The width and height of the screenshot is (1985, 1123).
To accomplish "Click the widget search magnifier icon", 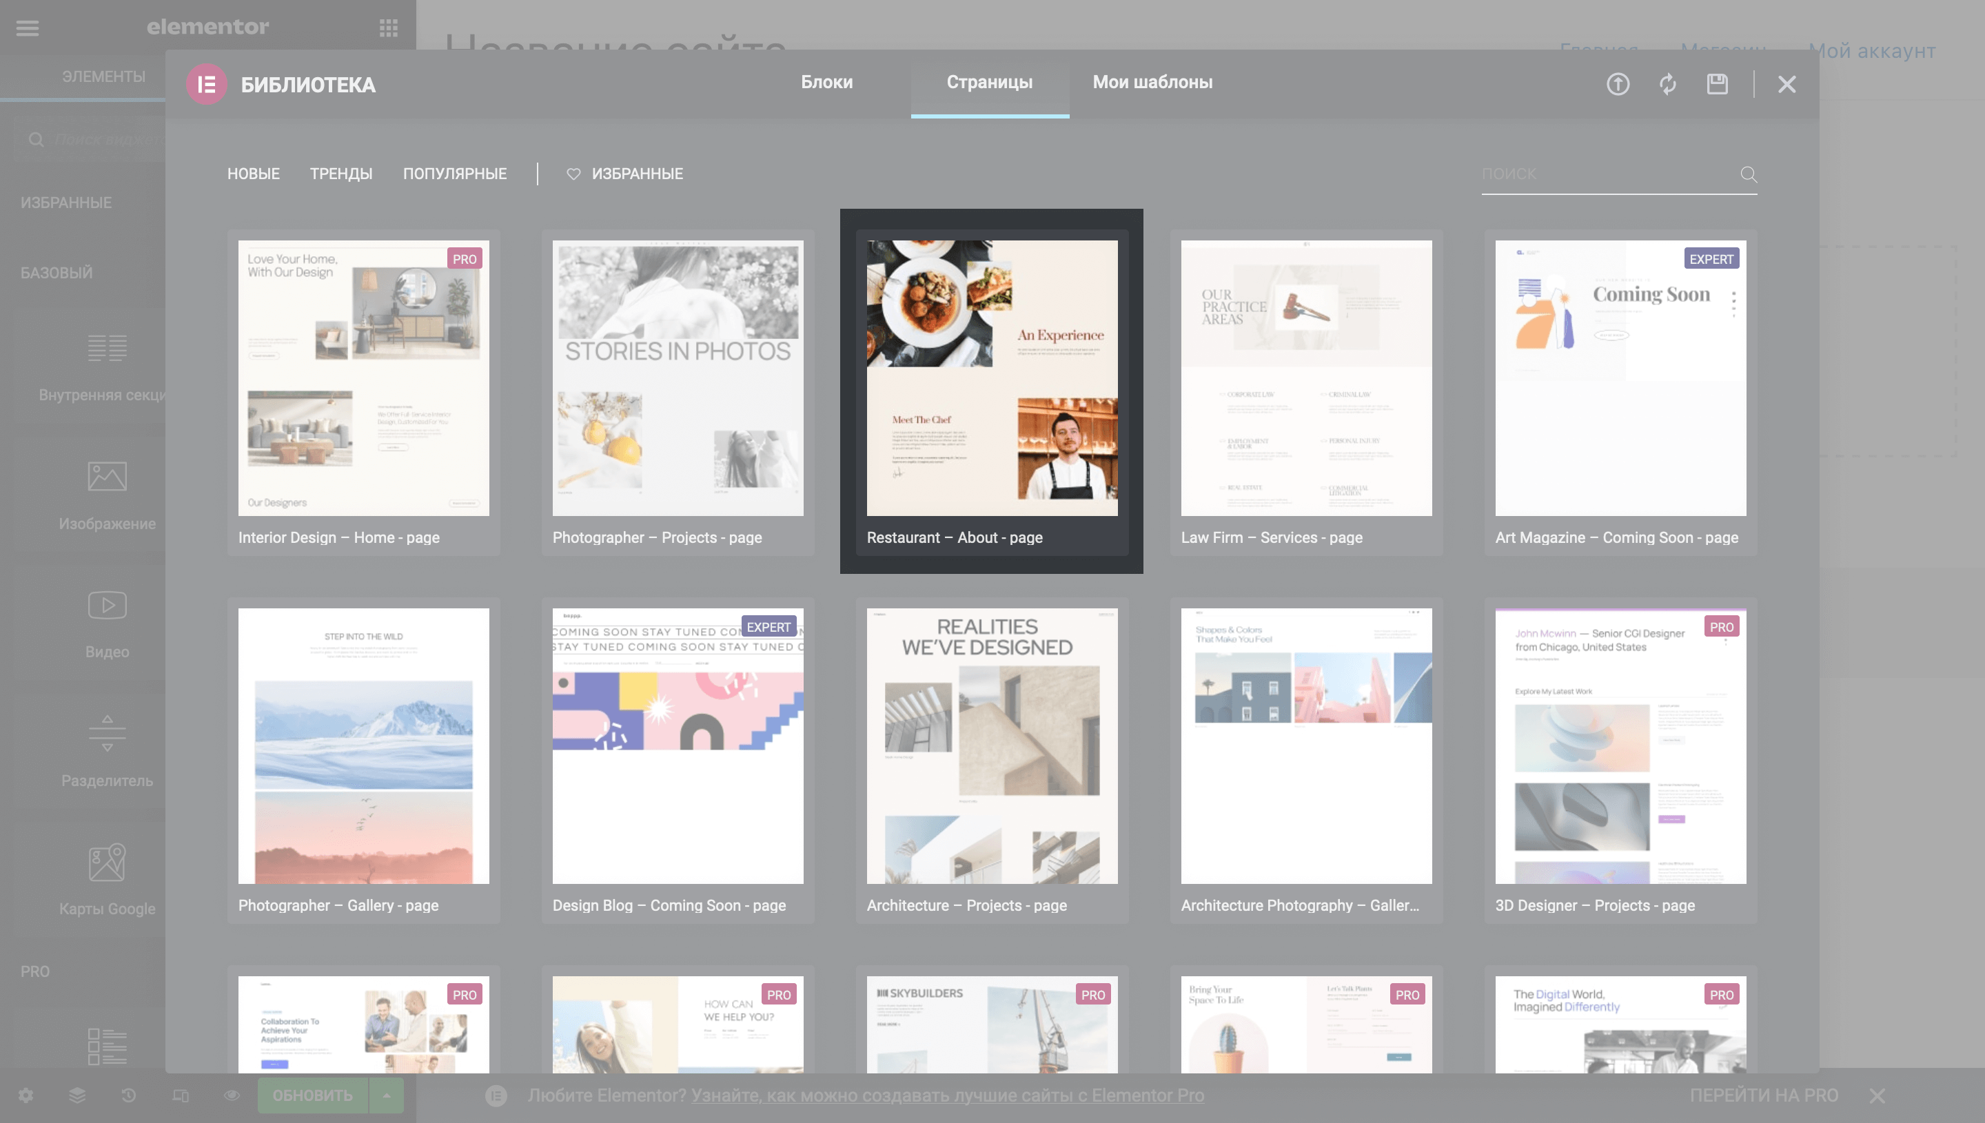I will click(x=37, y=140).
